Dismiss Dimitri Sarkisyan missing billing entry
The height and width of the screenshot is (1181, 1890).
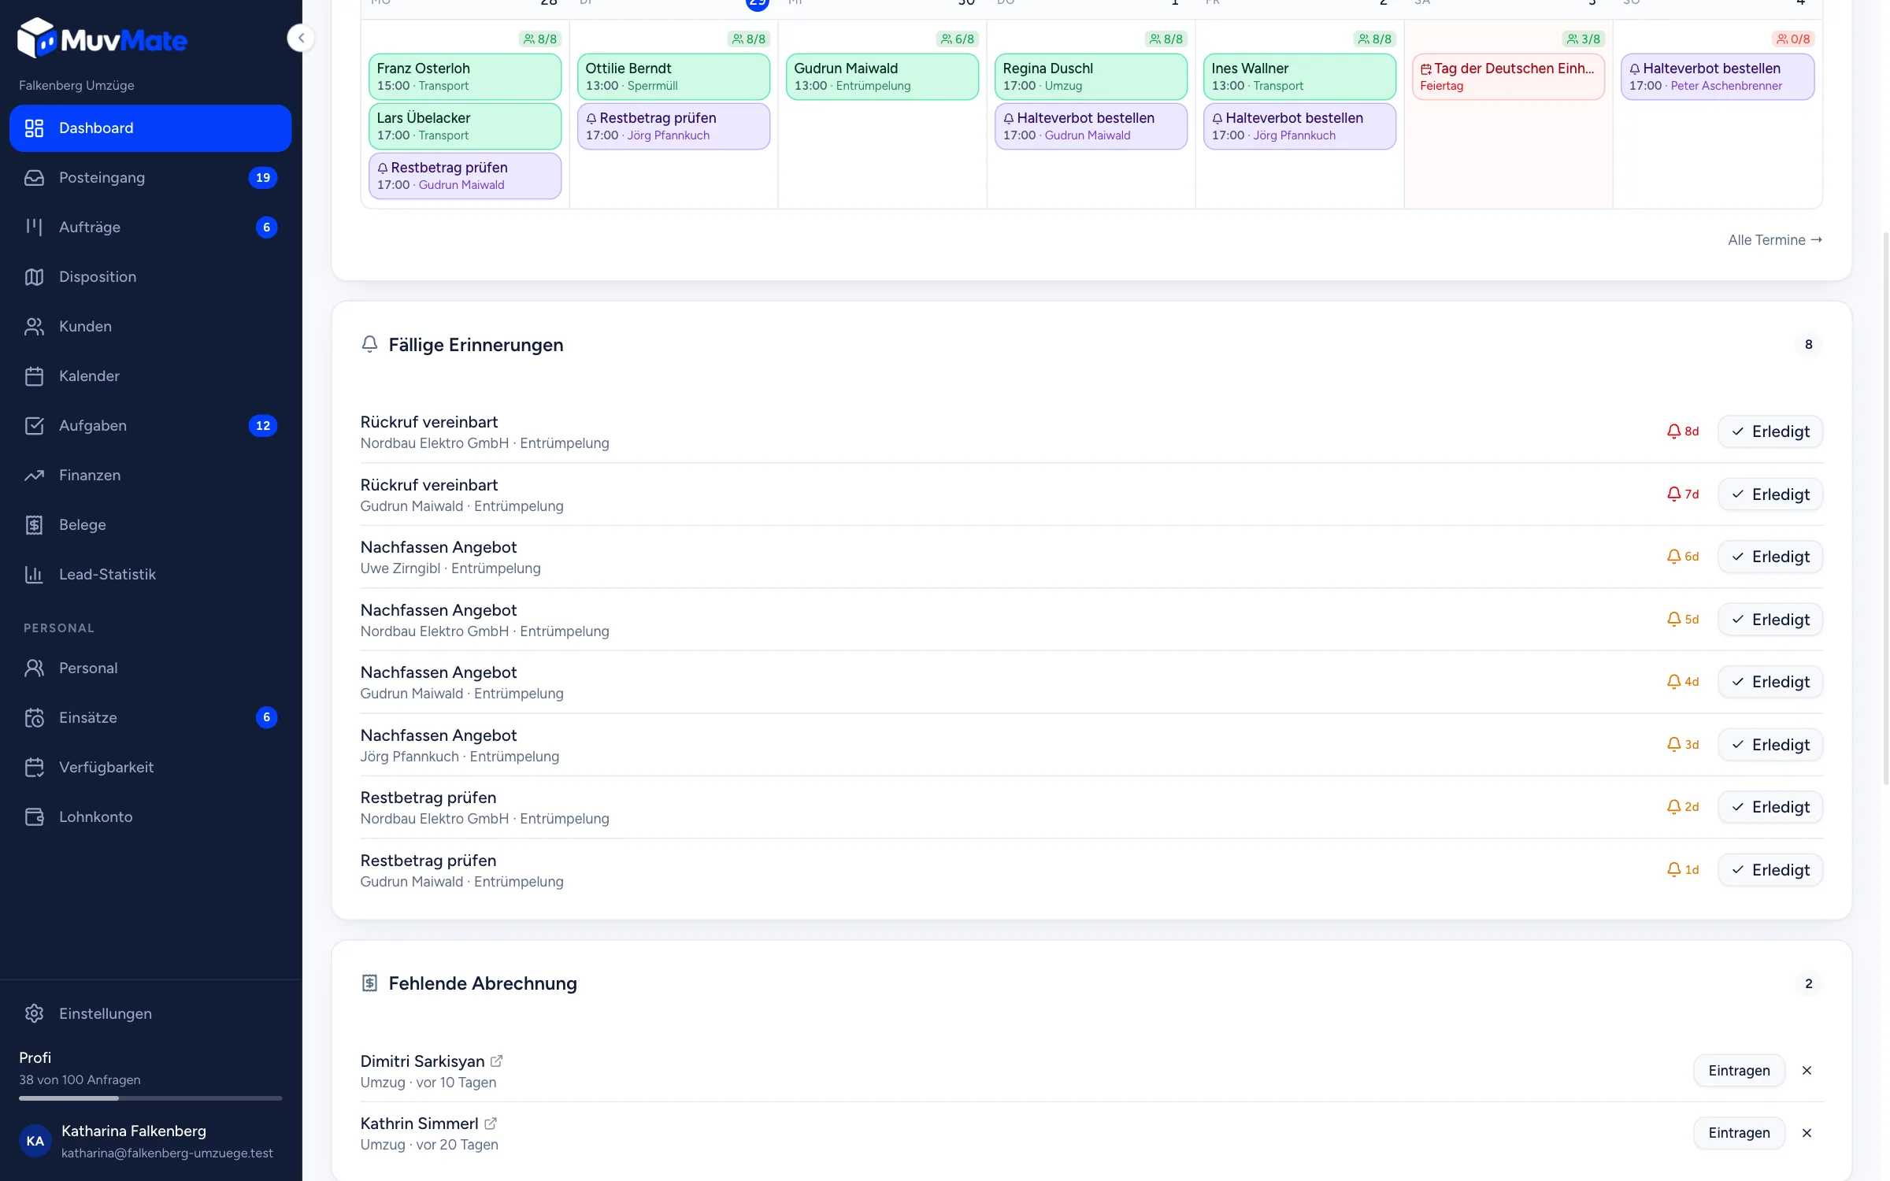(1807, 1070)
